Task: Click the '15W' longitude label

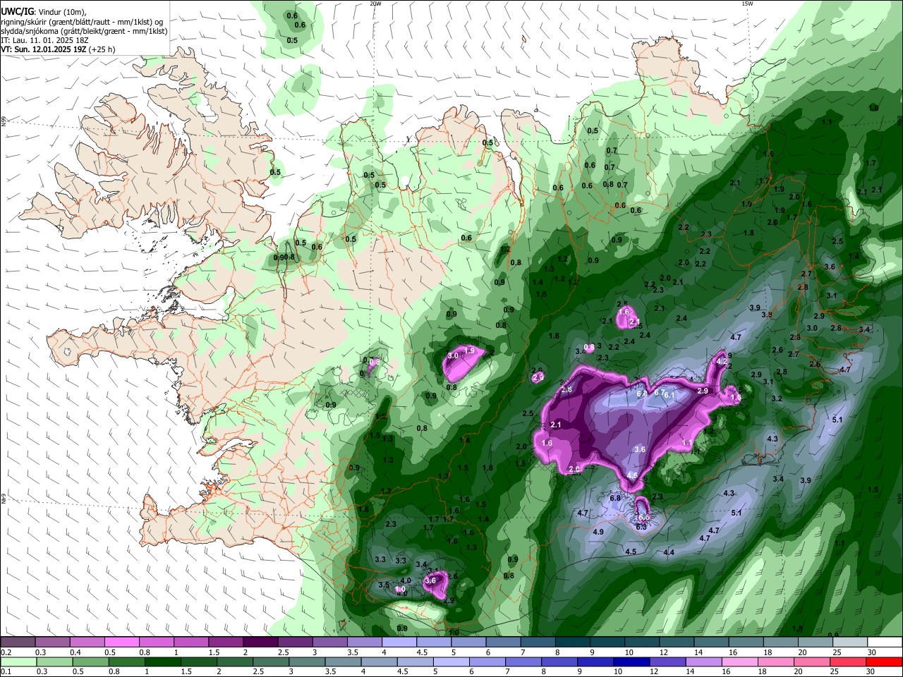Action: click(x=747, y=4)
